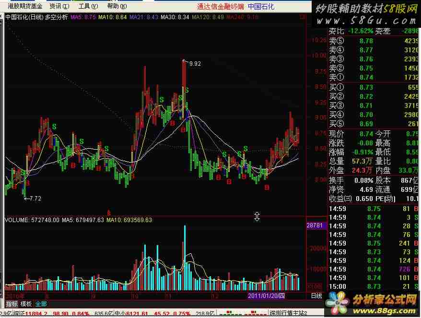
Task: Click the tick row with volume 726
Action: coord(374,269)
